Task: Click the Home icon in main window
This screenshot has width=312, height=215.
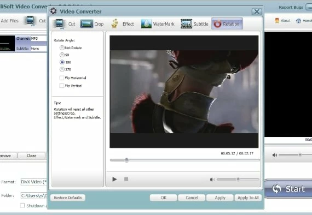Action: [298, 20]
